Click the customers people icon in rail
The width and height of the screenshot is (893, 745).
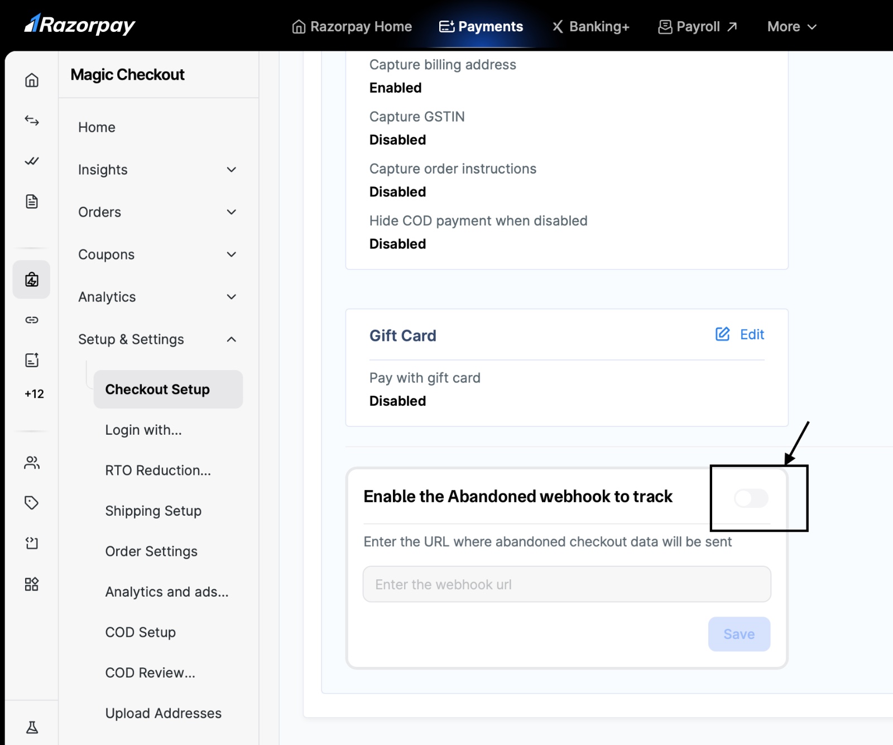pyautogui.click(x=32, y=463)
